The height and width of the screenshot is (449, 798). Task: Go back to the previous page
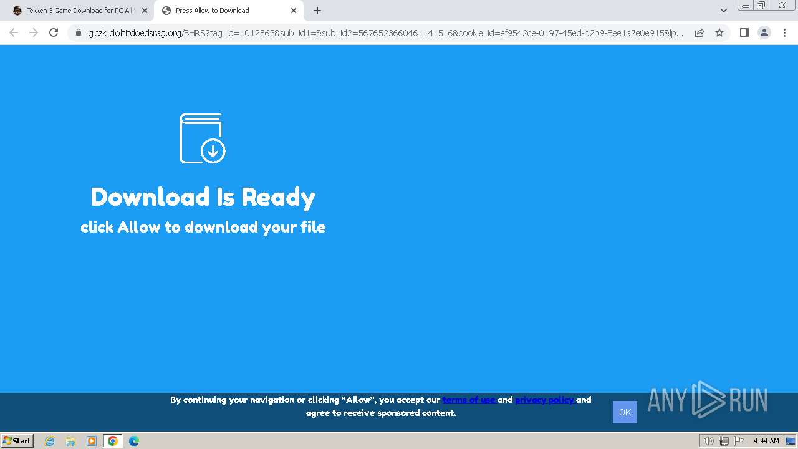pyautogui.click(x=14, y=32)
